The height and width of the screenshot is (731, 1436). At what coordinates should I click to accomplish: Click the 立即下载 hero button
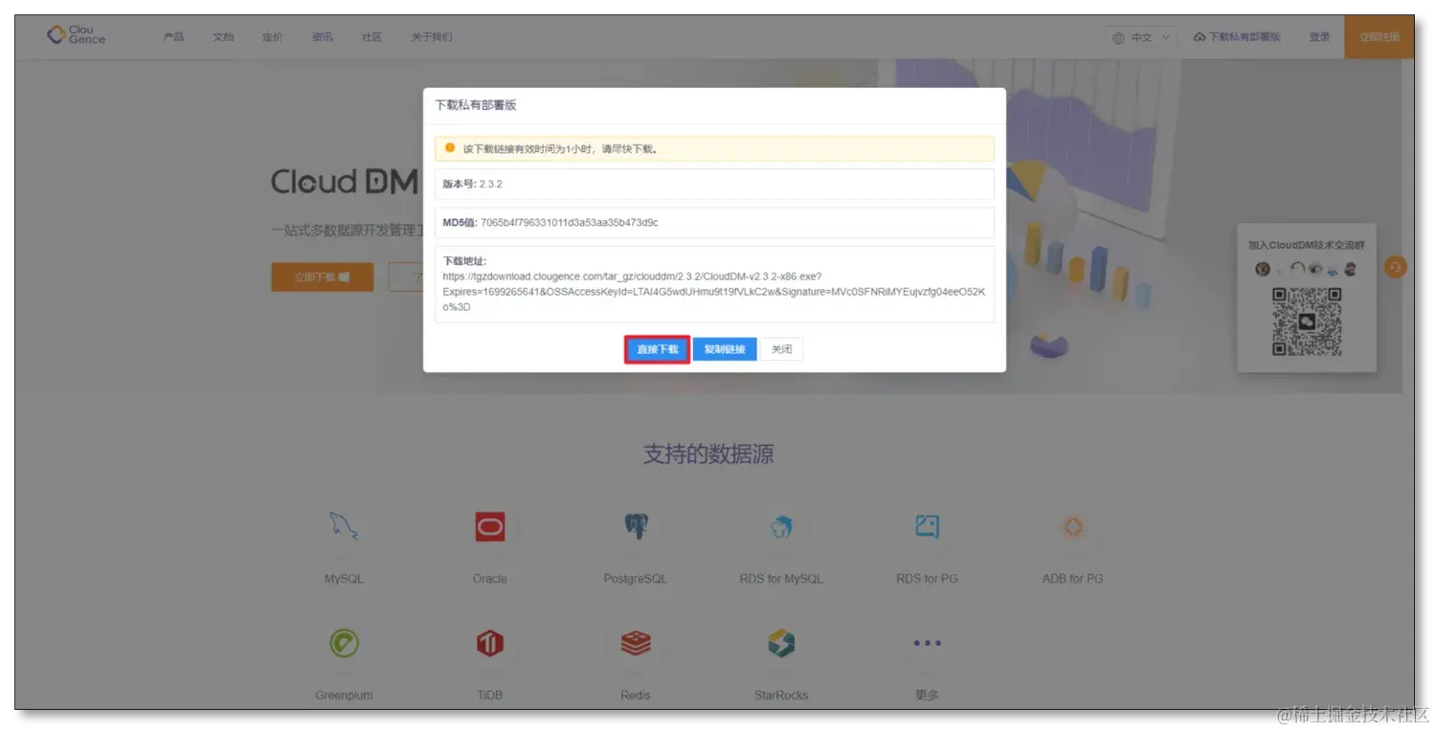tap(323, 277)
